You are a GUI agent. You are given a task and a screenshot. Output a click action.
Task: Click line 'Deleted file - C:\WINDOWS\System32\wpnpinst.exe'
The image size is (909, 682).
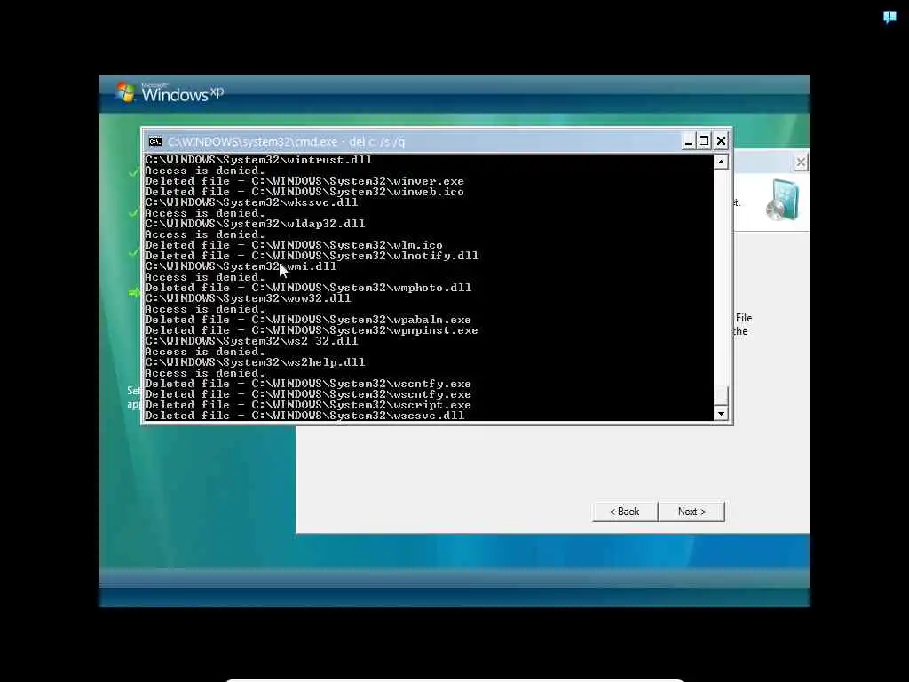click(x=312, y=330)
